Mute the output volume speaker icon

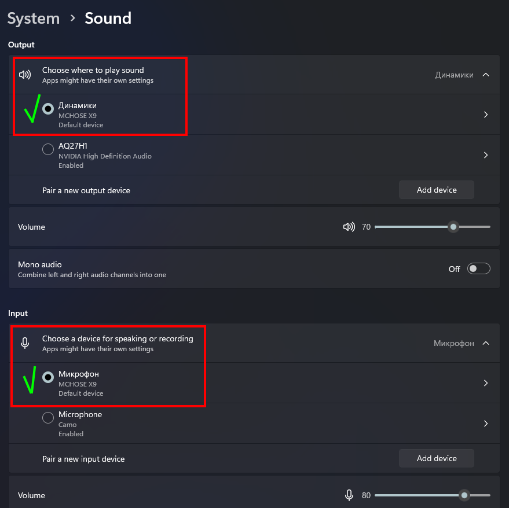(349, 227)
